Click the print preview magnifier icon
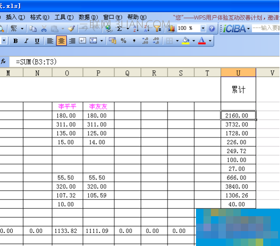 click(2, 28)
